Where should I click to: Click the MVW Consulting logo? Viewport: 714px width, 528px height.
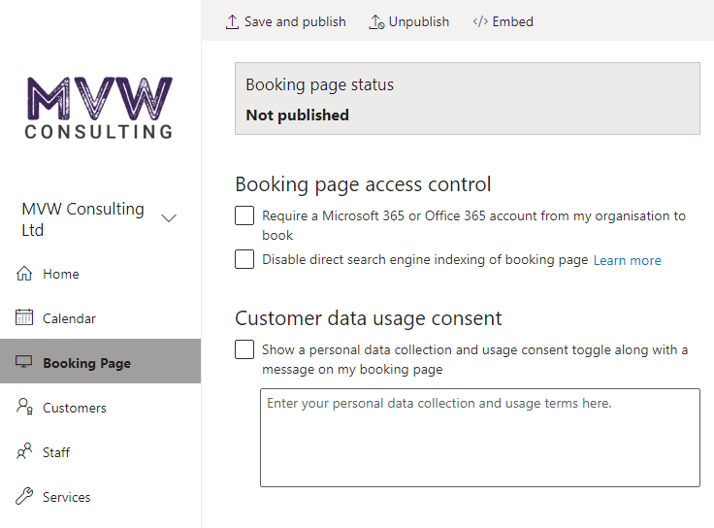click(99, 108)
